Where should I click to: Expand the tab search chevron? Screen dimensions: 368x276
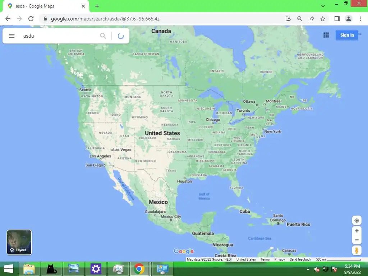(323, 6)
